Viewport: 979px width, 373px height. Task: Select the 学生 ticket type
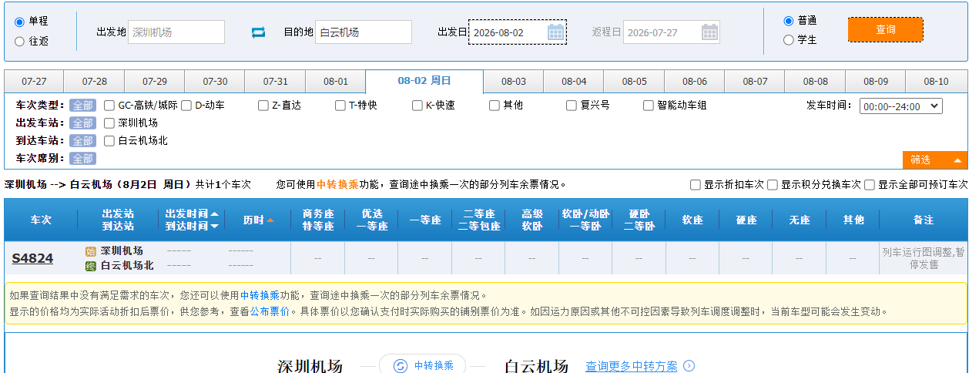(x=788, y=40)
